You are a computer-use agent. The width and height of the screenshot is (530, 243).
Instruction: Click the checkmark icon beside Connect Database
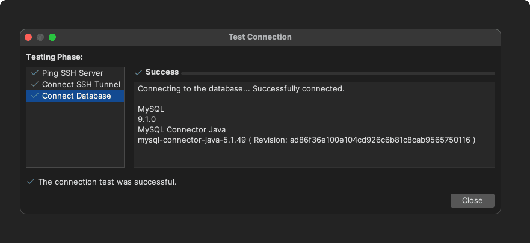point(34,96)
